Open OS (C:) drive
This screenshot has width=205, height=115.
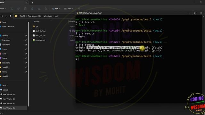point(4,90)
